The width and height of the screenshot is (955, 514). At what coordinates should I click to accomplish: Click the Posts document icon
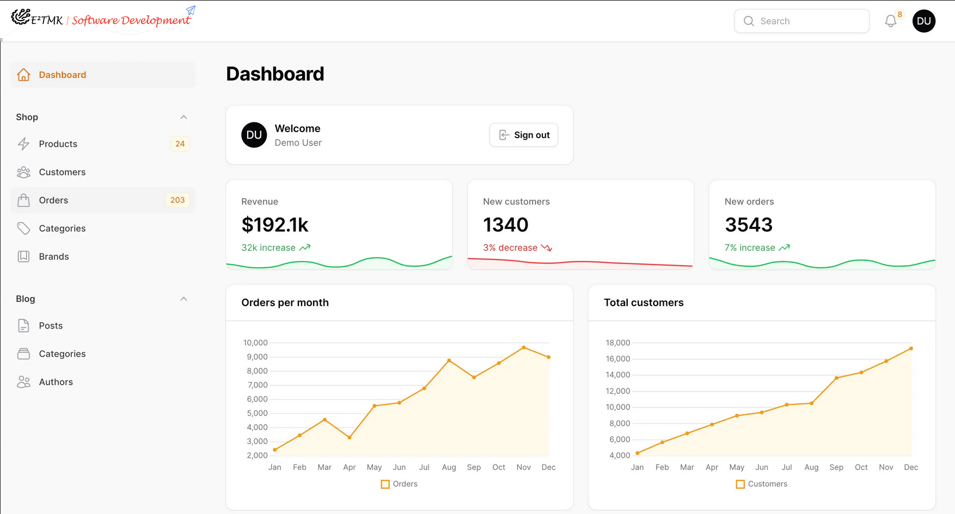point(23,325)
